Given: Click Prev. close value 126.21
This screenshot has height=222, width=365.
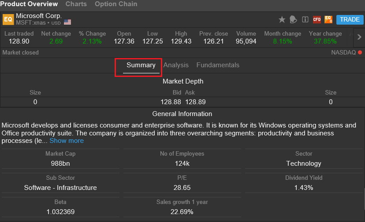Looking at the screenshot, I should click(x=213, y=41).
